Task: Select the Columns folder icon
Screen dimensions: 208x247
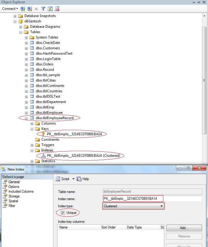Action: click(38, 123)
